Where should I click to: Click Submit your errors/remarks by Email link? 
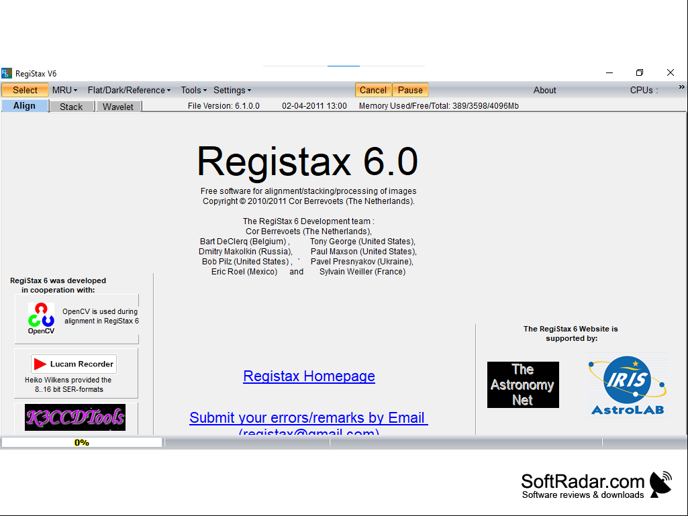[309, 417]
